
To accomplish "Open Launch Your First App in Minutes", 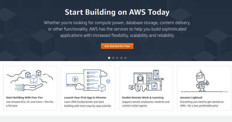I will pyautogui.click(x=85, y=98).
